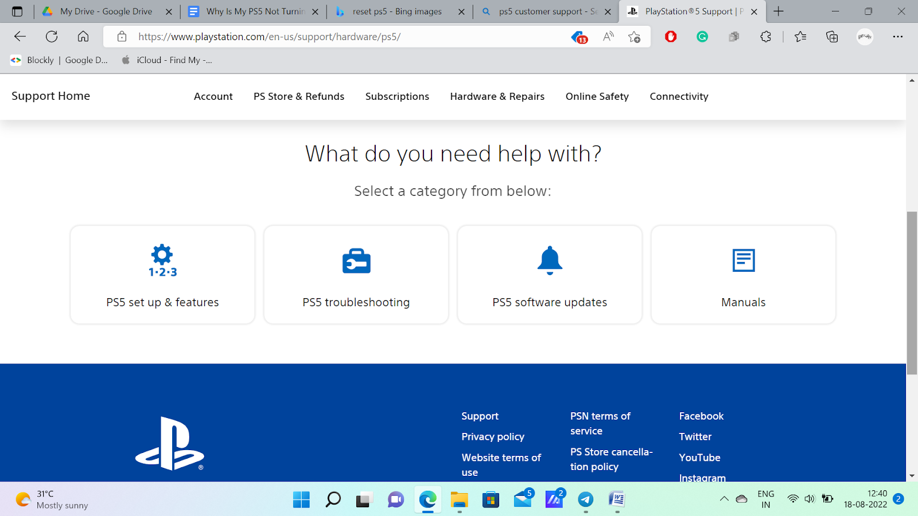Go to the browser home page

point(83,37)
